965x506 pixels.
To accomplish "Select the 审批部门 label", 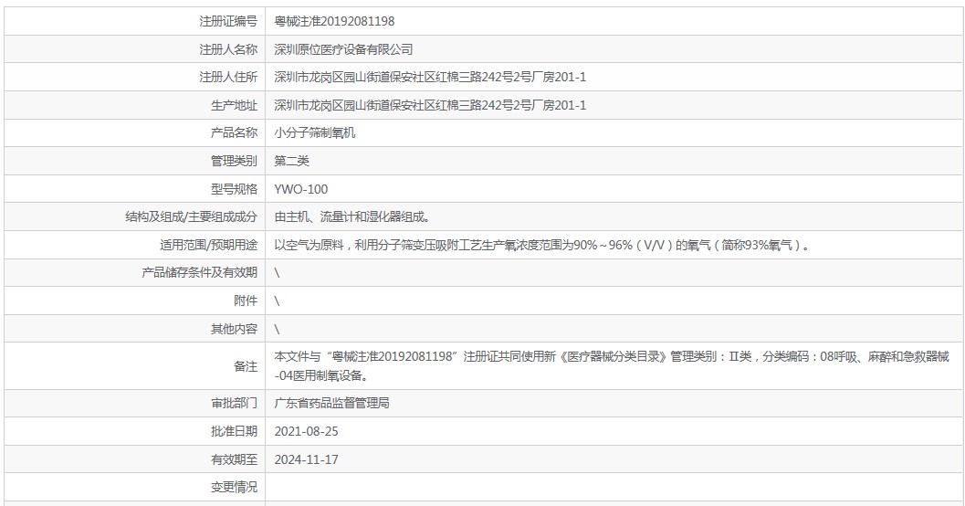I will pyautogui.click(x=234, y=403).
